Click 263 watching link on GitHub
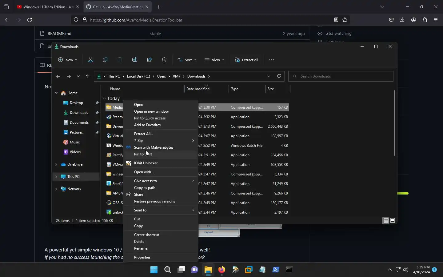Image resolution: width=443 pixels, height=277 pixels. [339, 33]
